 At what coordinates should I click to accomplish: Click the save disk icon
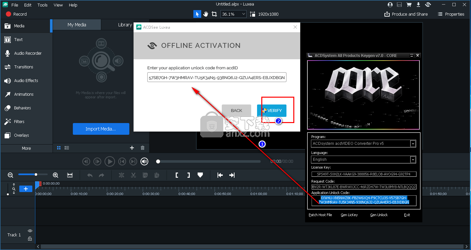click(x=399, y=5)
